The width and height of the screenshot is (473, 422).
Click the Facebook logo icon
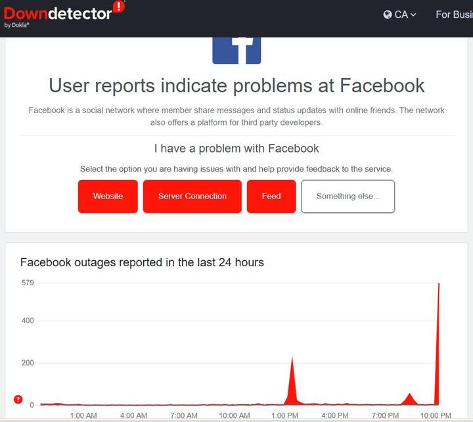(x=236, y=50)
